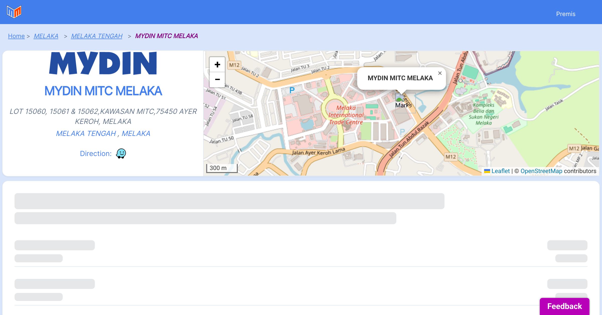This screenshot has width=602, height=315.
Task: Open MELAKA breadcrumb link
Action: point(46,36)
